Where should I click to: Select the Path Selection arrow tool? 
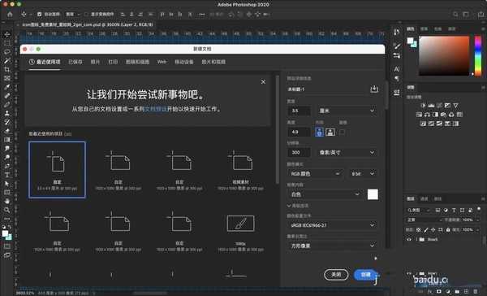[x=6, y=184]
